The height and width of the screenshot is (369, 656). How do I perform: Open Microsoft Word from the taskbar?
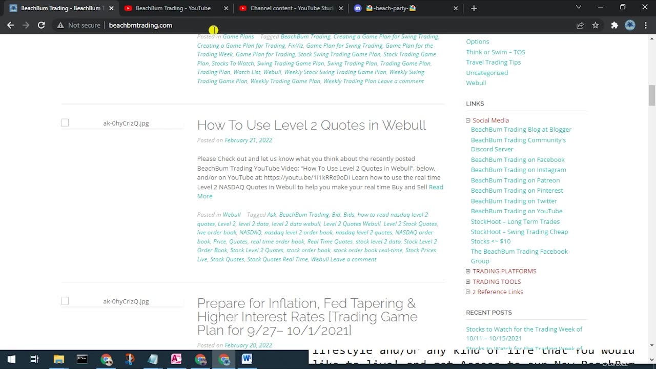247,359
